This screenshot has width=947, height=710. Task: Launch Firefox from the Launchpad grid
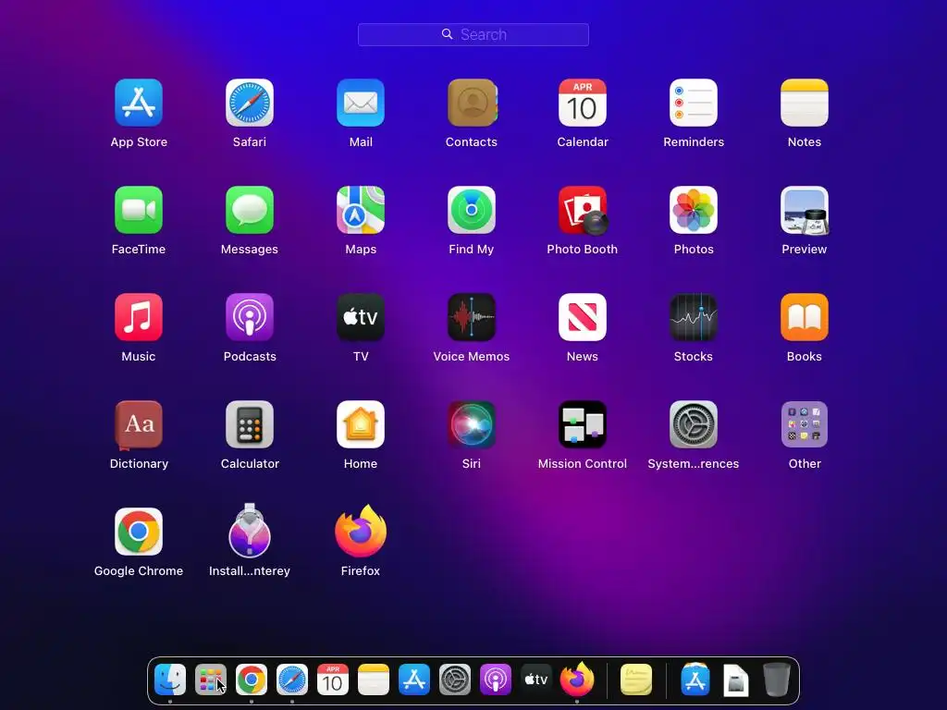coord(361,532)
